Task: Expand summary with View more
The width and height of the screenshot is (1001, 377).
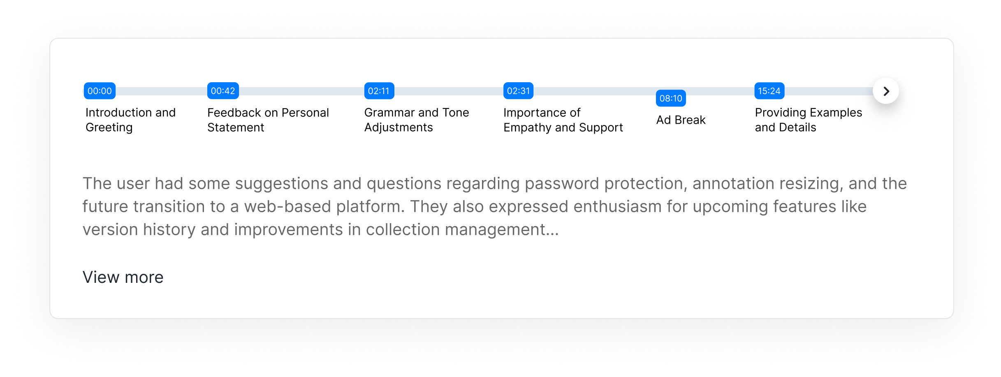Action: (123, 277)
